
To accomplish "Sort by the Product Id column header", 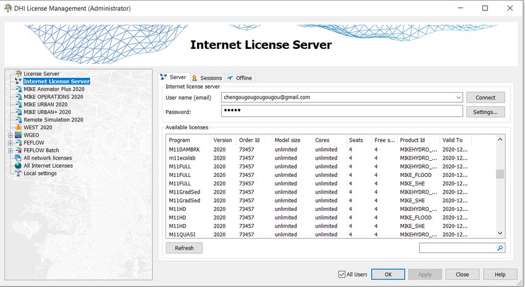I will point(418,140).
